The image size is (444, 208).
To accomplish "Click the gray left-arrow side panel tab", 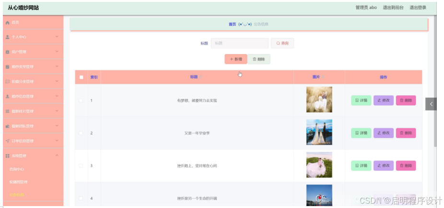I will [431, 104].
